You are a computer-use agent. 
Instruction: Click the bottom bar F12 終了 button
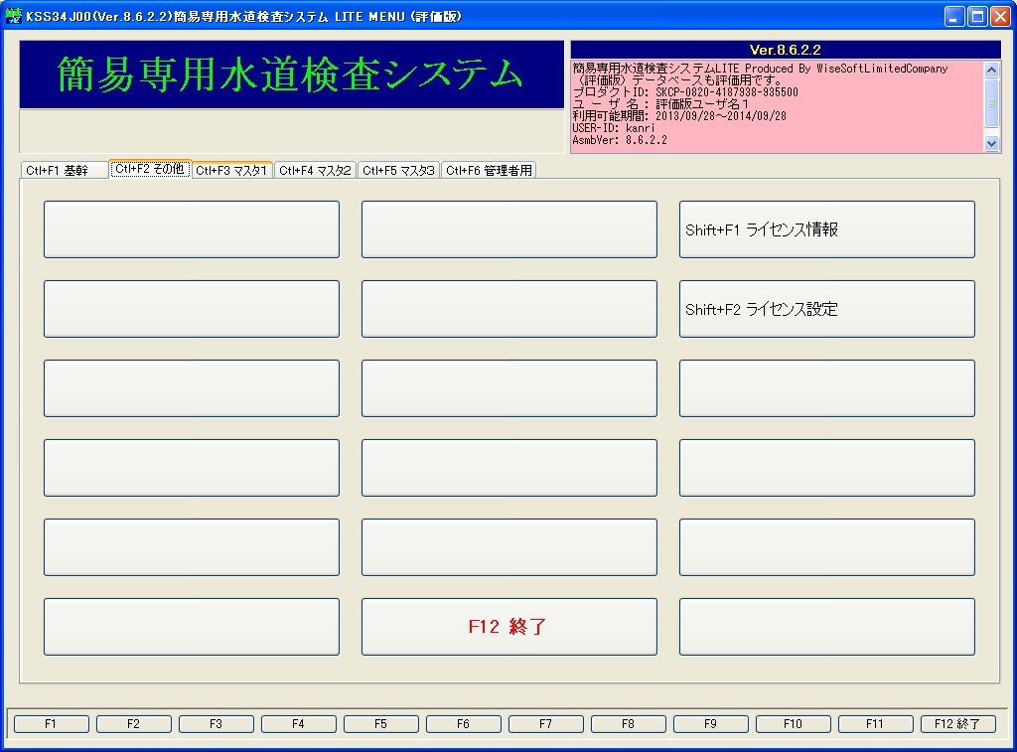[958, 724]
